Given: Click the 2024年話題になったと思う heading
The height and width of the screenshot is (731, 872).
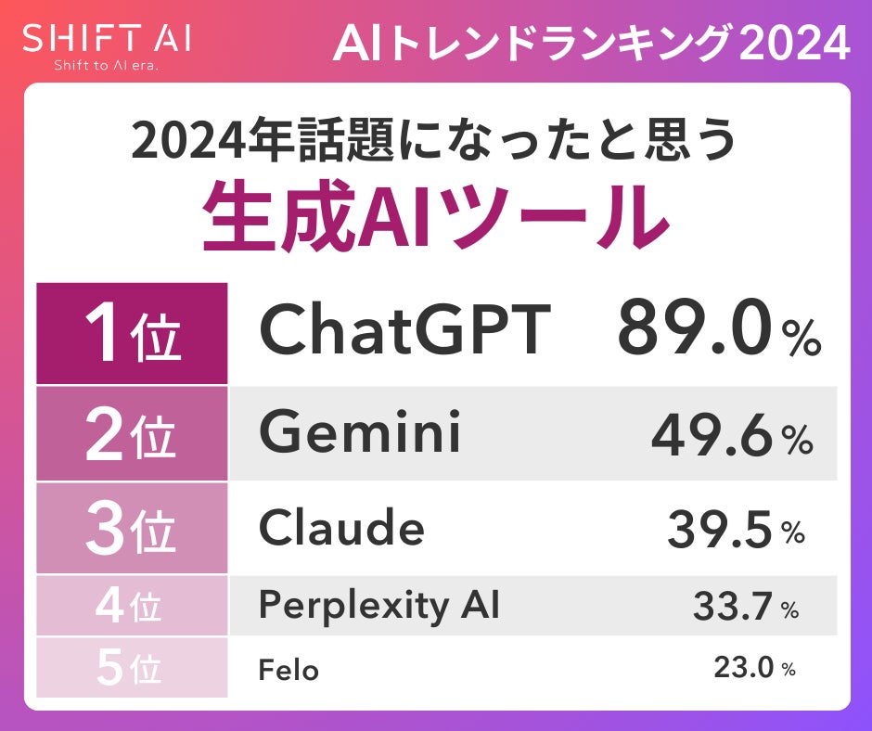Looking at the screenshot, I should pyautogui.click(x=435, y=140).
